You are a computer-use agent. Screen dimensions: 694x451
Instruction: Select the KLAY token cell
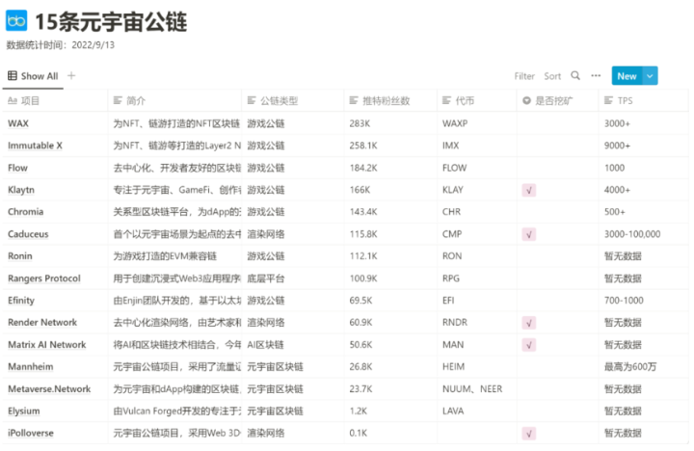477,190
